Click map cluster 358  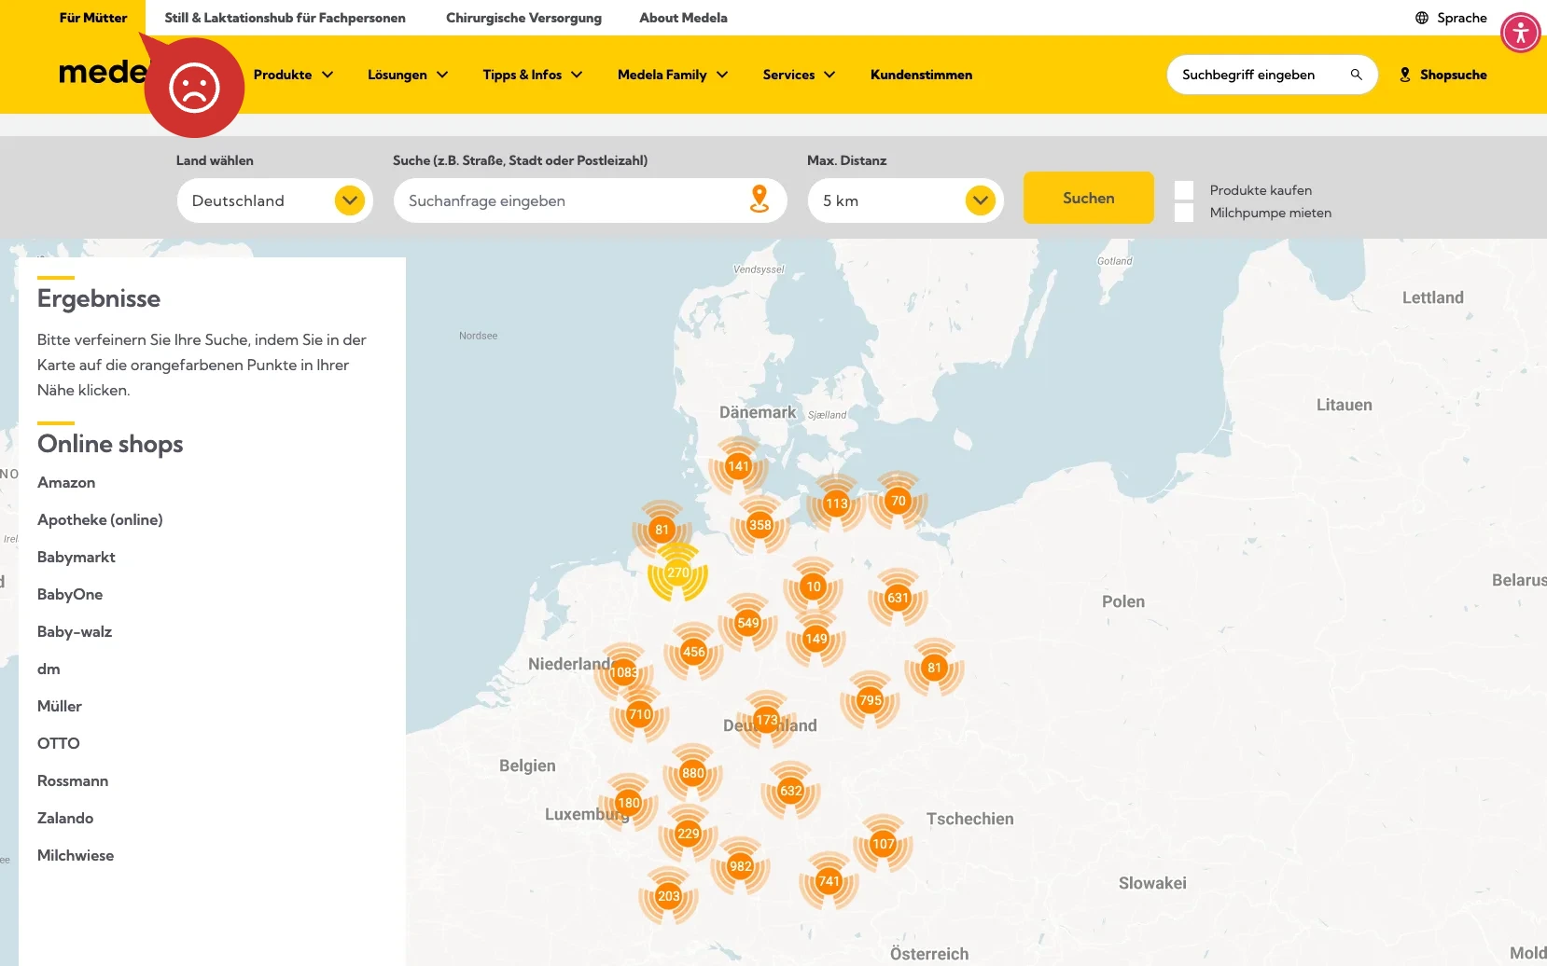click(x=760, y=525)
